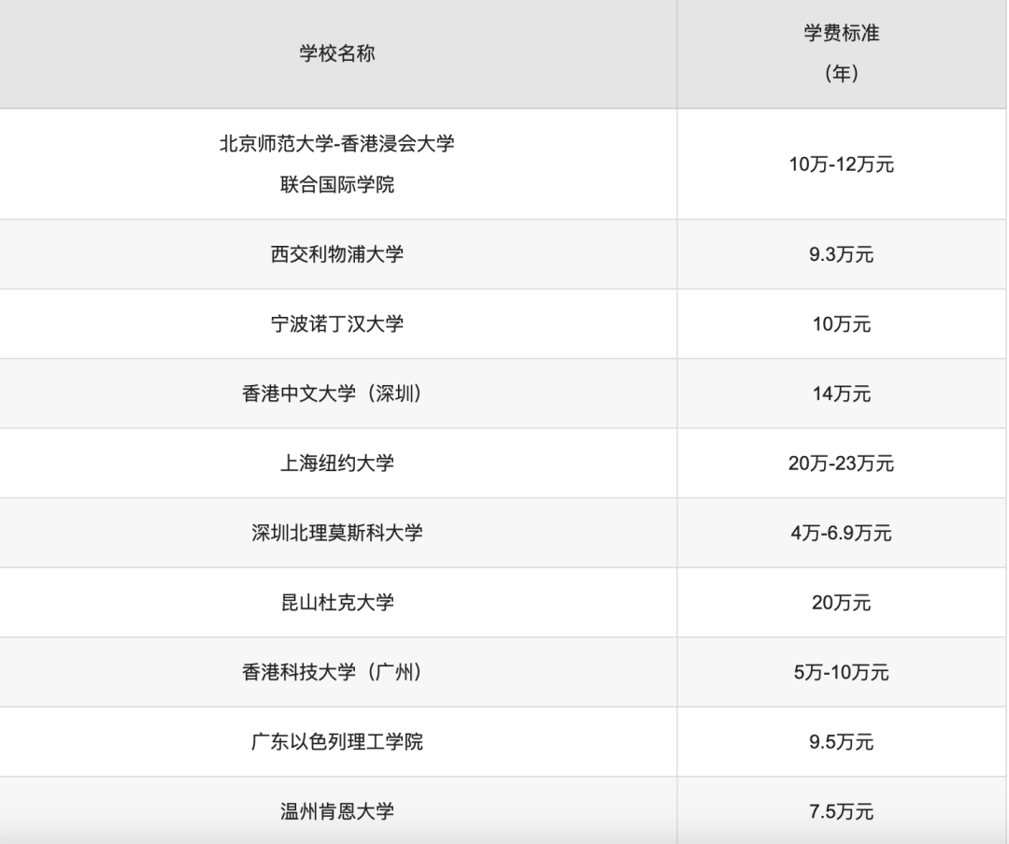Click the 宁波诺丁汉大学 cell

pyautogui.click(x=337, y=323)
